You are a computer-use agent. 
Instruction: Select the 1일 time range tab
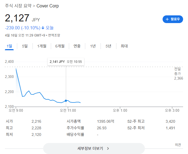[x=9, y=46]
